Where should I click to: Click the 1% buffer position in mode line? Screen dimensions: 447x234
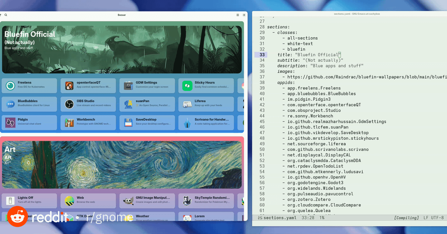point(322,218)
